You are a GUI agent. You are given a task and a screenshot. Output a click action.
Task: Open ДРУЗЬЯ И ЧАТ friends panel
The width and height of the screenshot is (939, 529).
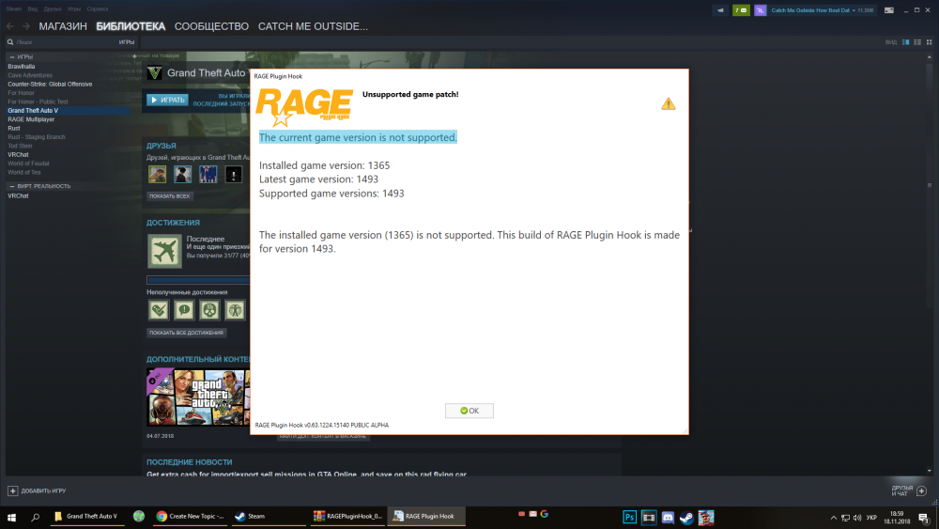pyautogui.click(x=909, y=490)
